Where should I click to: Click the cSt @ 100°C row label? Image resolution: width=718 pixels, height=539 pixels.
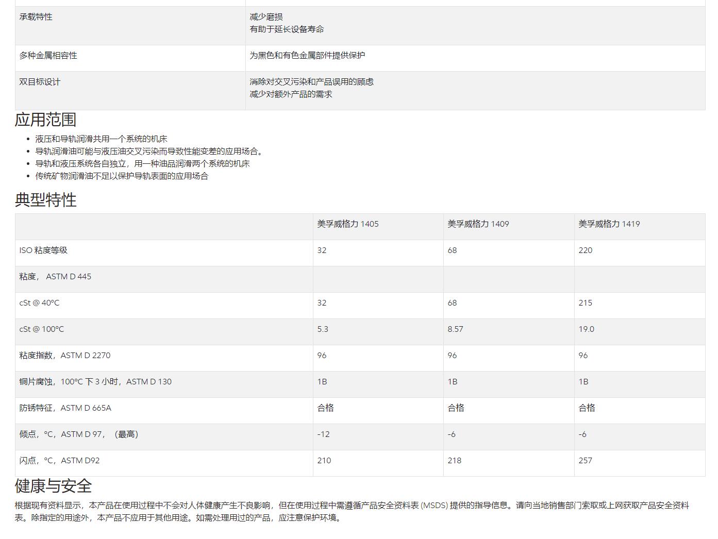click(42, 329)
